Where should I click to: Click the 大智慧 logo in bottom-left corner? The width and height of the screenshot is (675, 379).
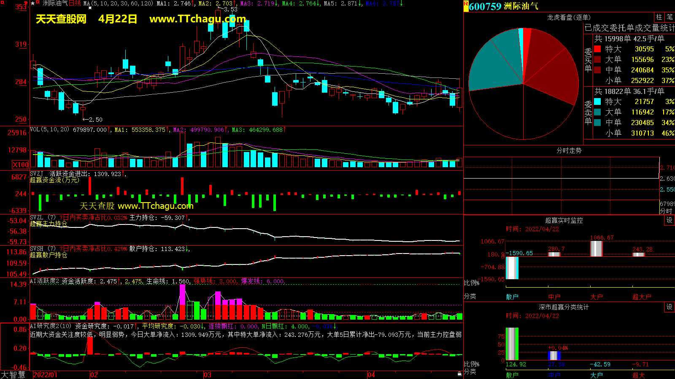(13, 375)
